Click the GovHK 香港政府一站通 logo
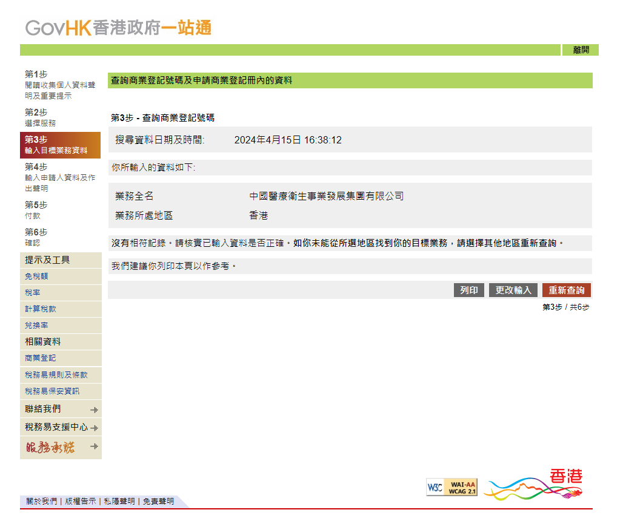This screenshot has width=643, height=530. coord(118,28)
